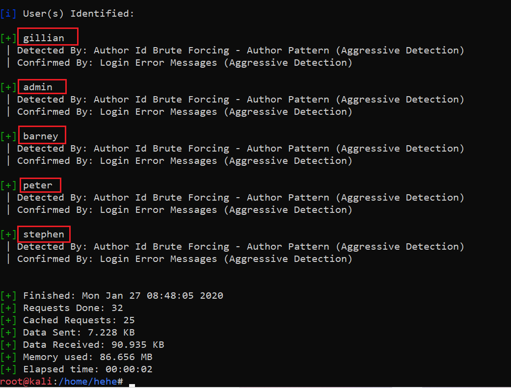Click the User(s) Identified heading text
The height and width of the screenshot is (388, 511).
79,14
